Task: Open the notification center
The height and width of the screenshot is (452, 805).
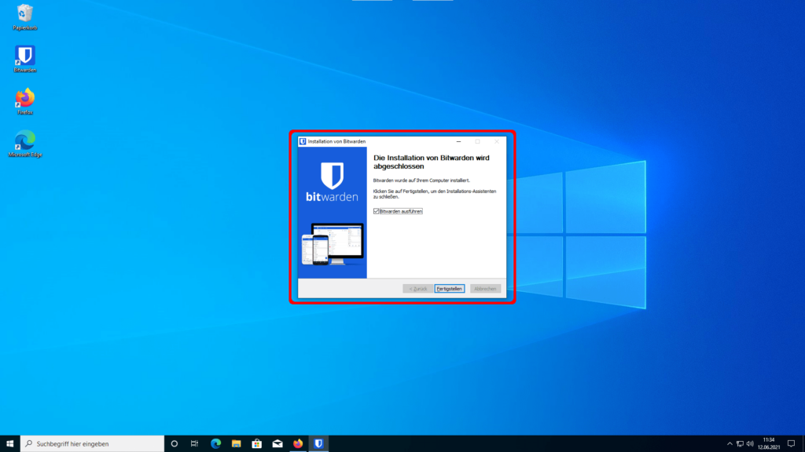Action: [x=790, y=443]
